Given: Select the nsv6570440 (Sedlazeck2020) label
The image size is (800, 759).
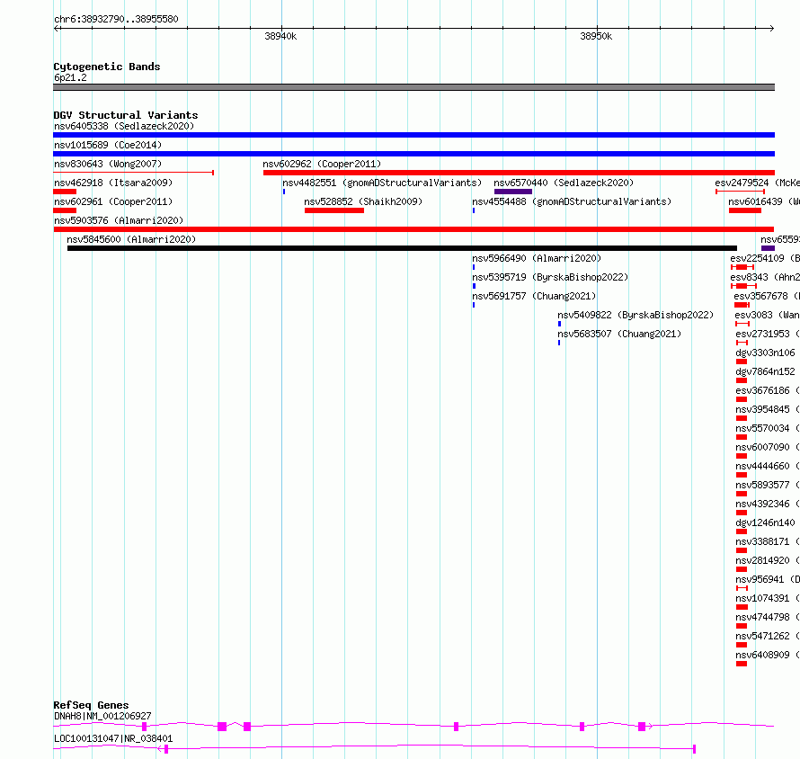Looking at the screenshot, I should pyautogui.click(x=564, y=183).
